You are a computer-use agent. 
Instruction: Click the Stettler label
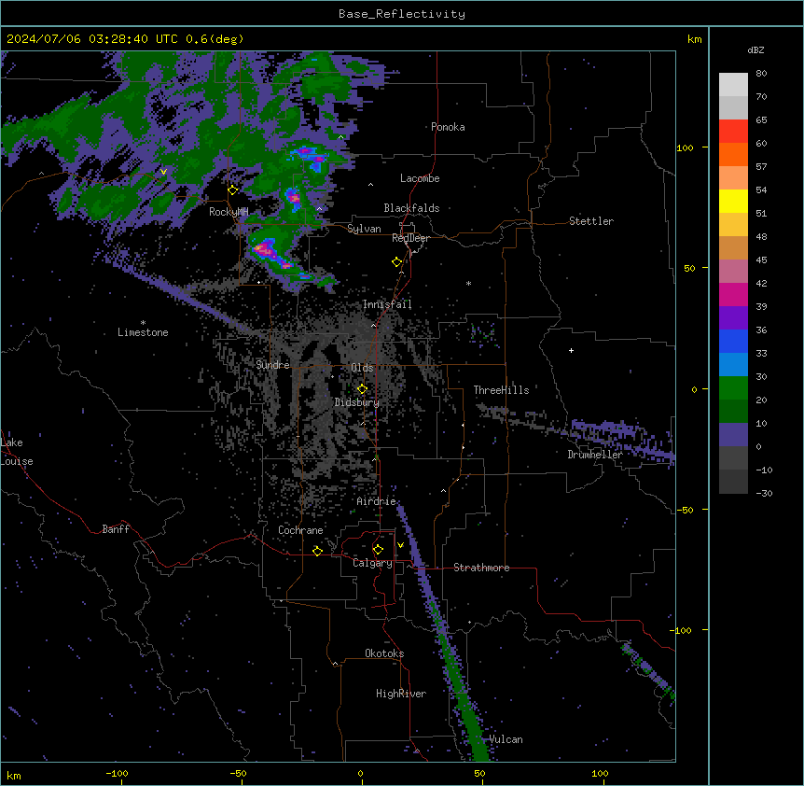pos(591,221)
